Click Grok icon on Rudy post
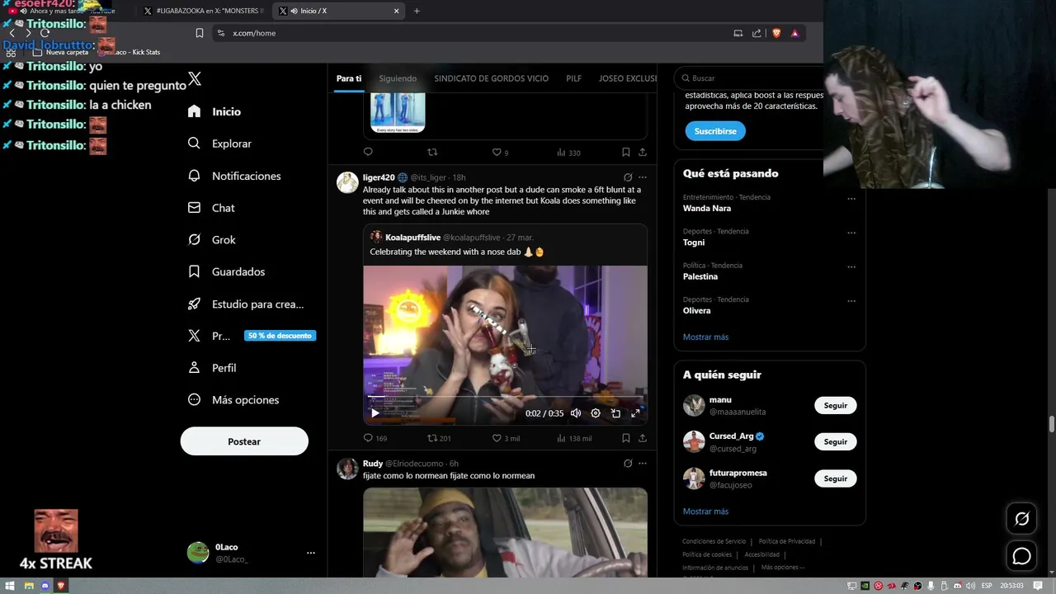Screen dimensions: 1056x594 [x=628, y=464]
